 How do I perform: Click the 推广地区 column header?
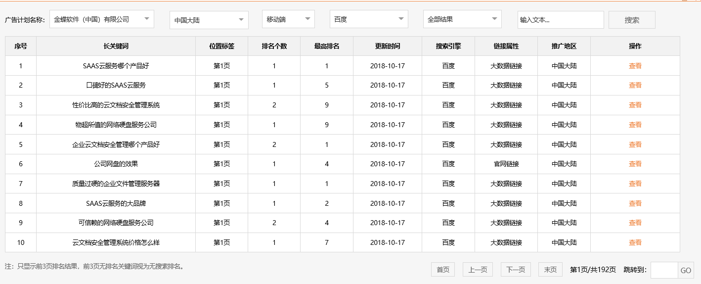[x=564, y=46]
